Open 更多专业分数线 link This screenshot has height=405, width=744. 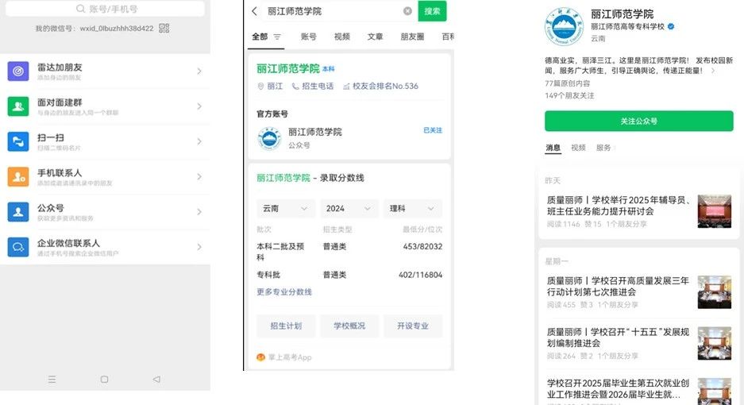point(284,291)
